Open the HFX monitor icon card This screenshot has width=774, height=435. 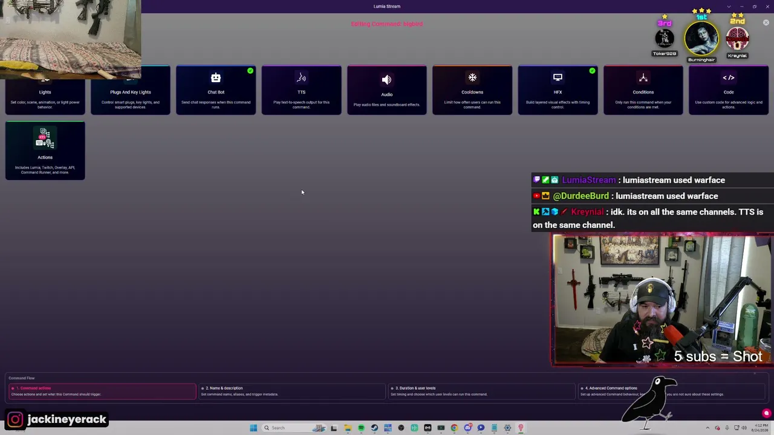tap(558, 89)
